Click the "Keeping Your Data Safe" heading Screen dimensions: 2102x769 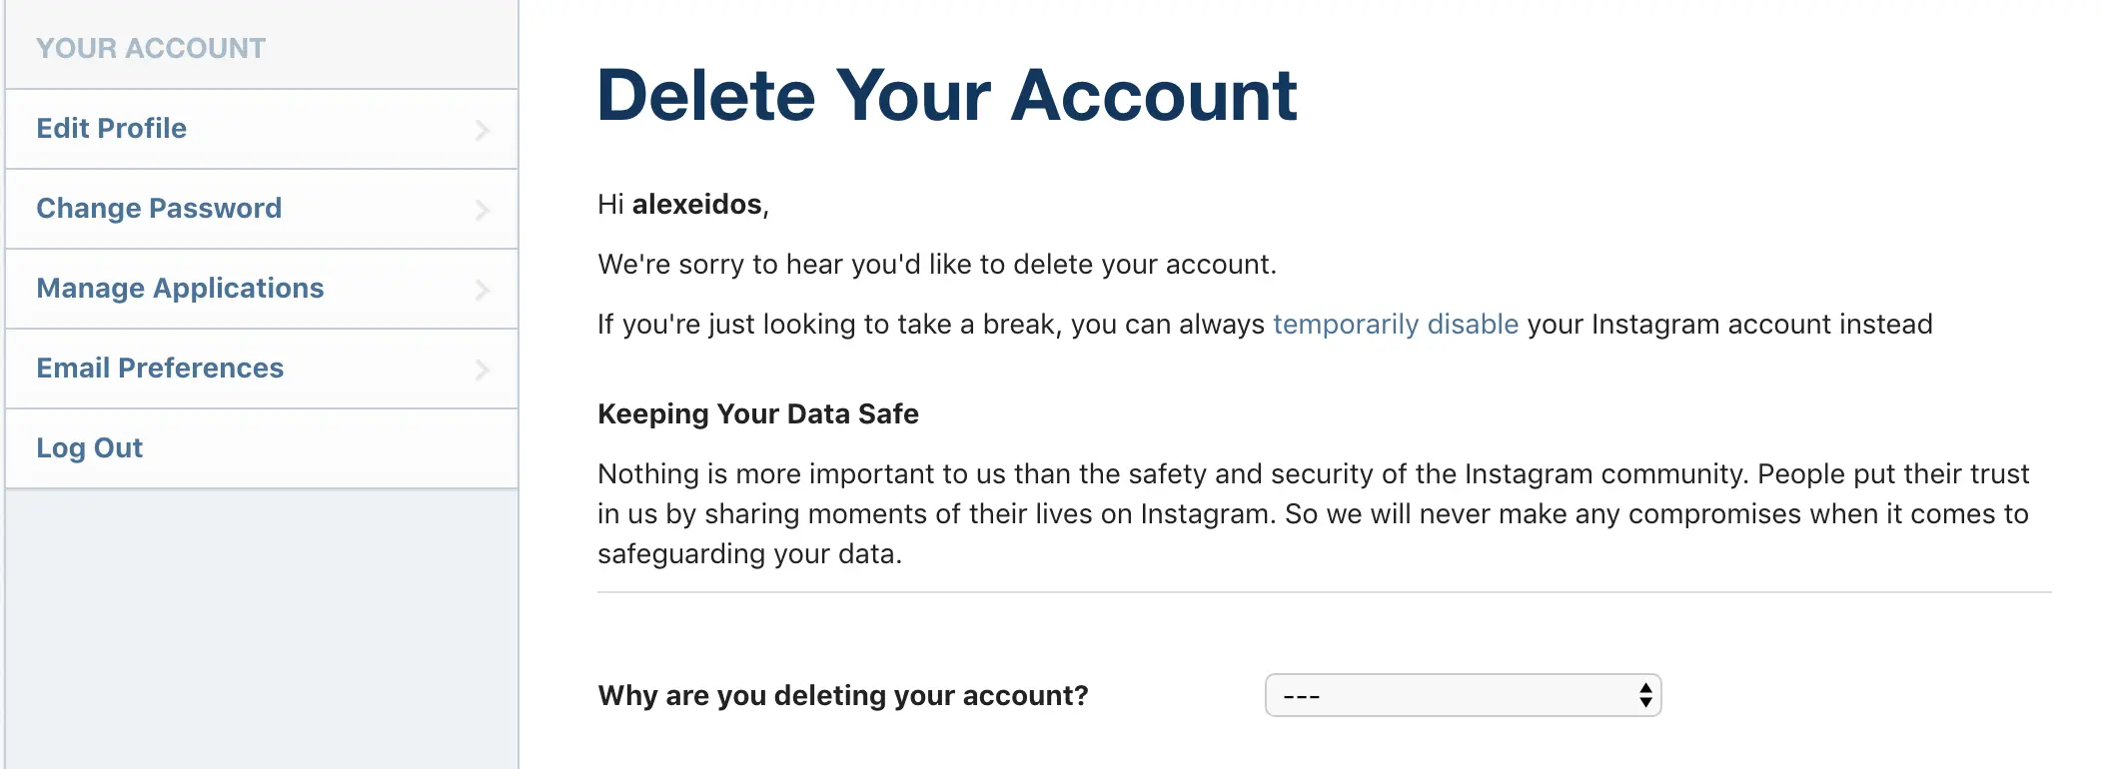[757, 414]
